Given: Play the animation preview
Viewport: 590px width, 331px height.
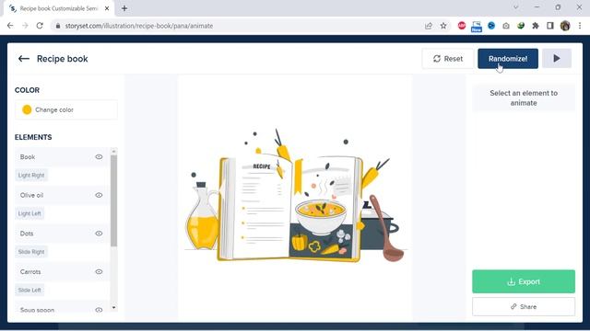Looking at the screenshot, I should pyautogui.click(x=557, y=59).
